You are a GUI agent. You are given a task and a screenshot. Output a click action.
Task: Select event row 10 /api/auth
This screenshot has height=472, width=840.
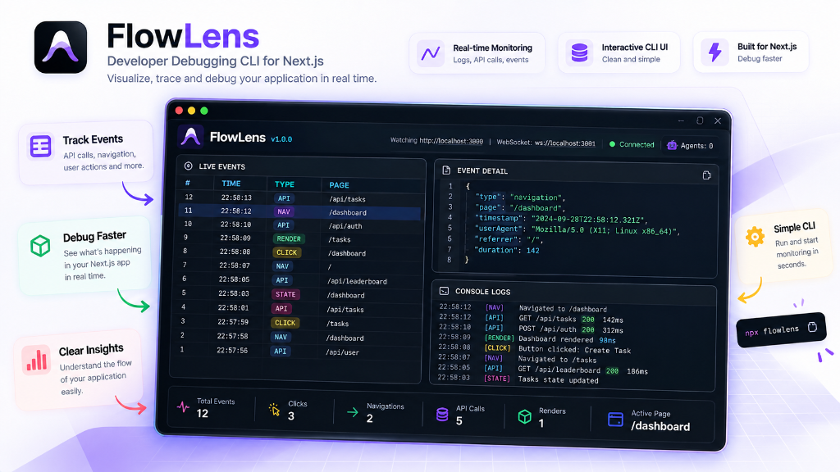point(300,225)
